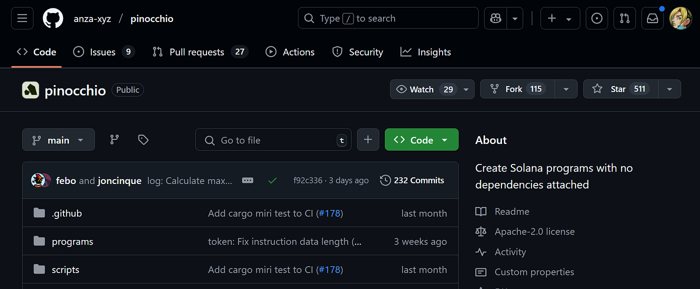
Task: Click the pinocchio repository avatar
Action: pyautogui.click(x=30, y=90)
